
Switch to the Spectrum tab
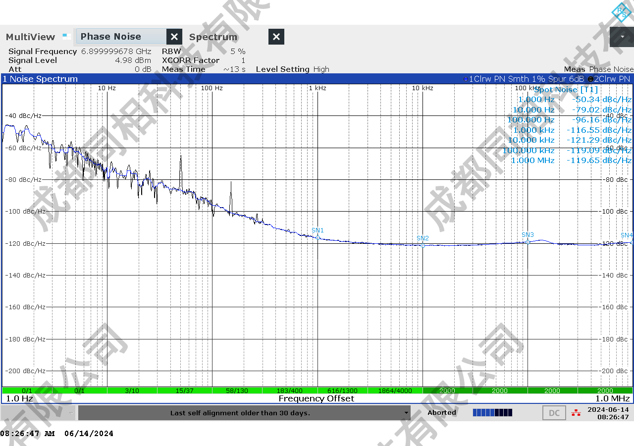(x=213, y=37)
